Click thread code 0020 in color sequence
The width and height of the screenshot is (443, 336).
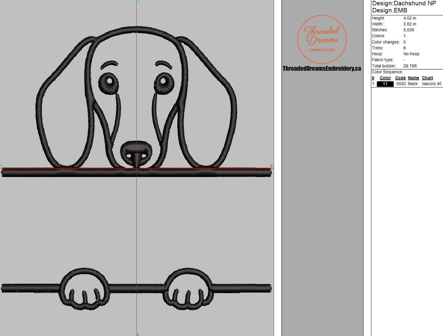[x=401, y=84]
